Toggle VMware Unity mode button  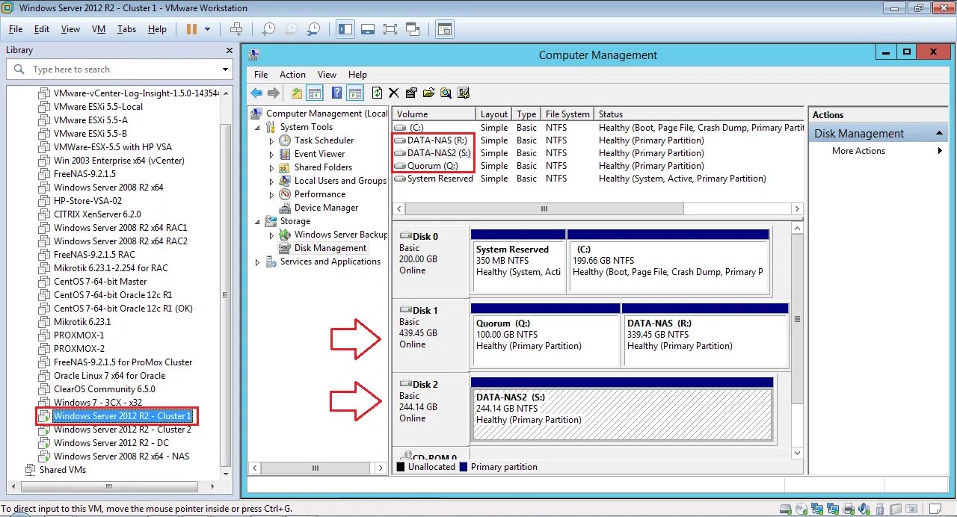coord(413,29)
